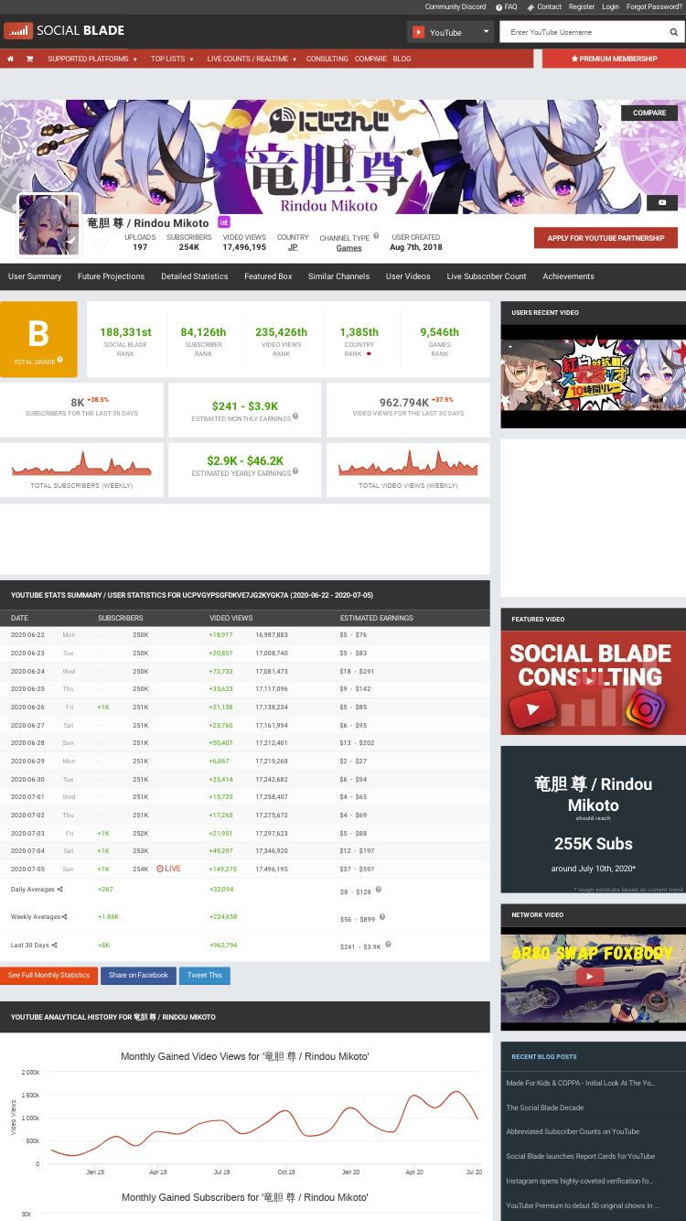This screenshot has width=686, height=1221.
Task: Click the share icon next to Weekly Averages
Action: click(64, 916)
